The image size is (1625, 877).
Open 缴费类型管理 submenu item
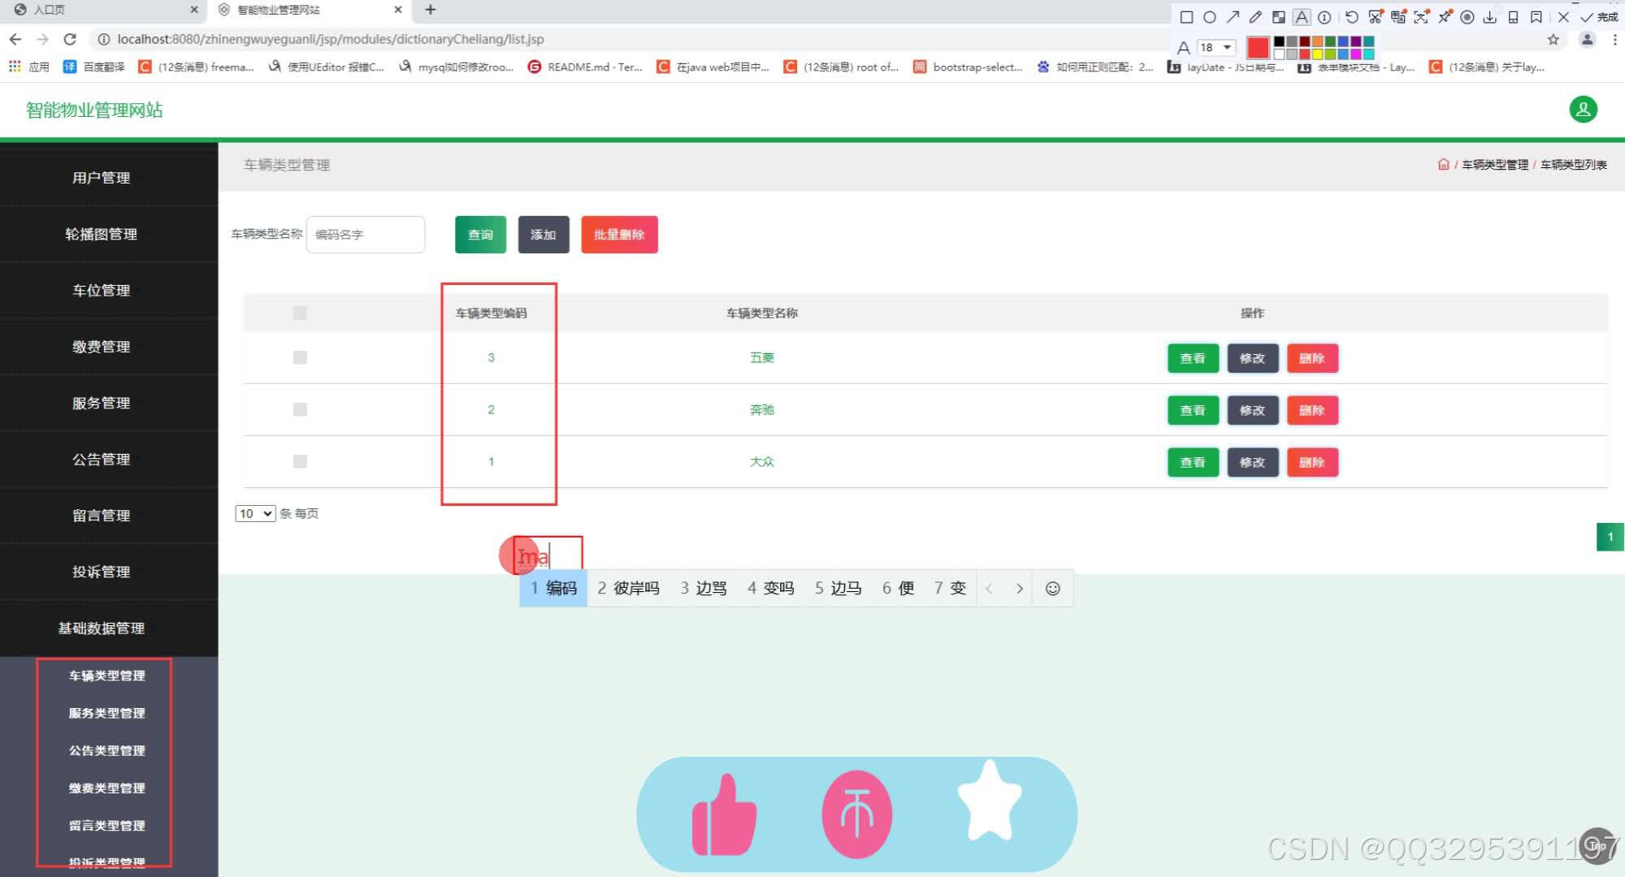106,788
